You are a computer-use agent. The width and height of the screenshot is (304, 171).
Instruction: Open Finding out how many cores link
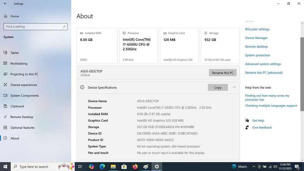[267, 98]
